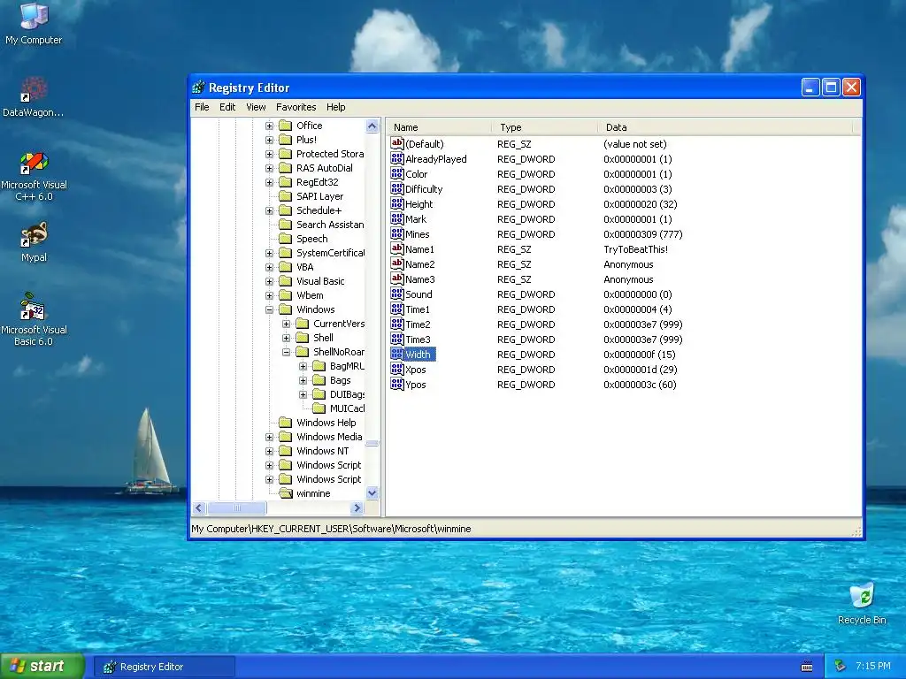Screen dimensions: 906x679
Task: Click Registry Editor taskbar button
Action: [165, 667]
